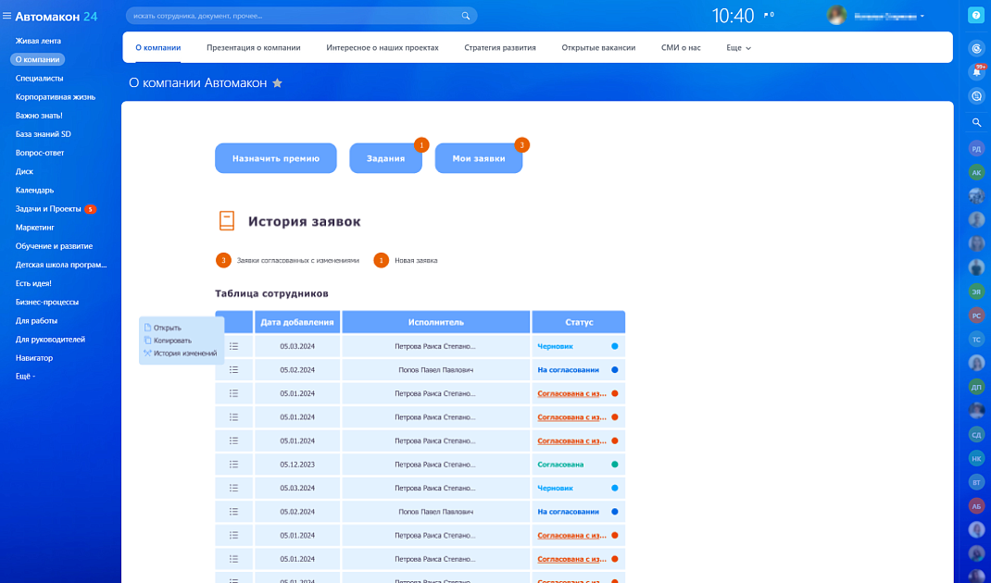
Task: Open the user profile dropdown arrow
Action: (922, 16)
